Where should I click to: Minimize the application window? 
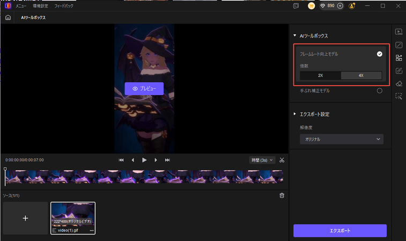pyautogui.click(x=367, y=6)
